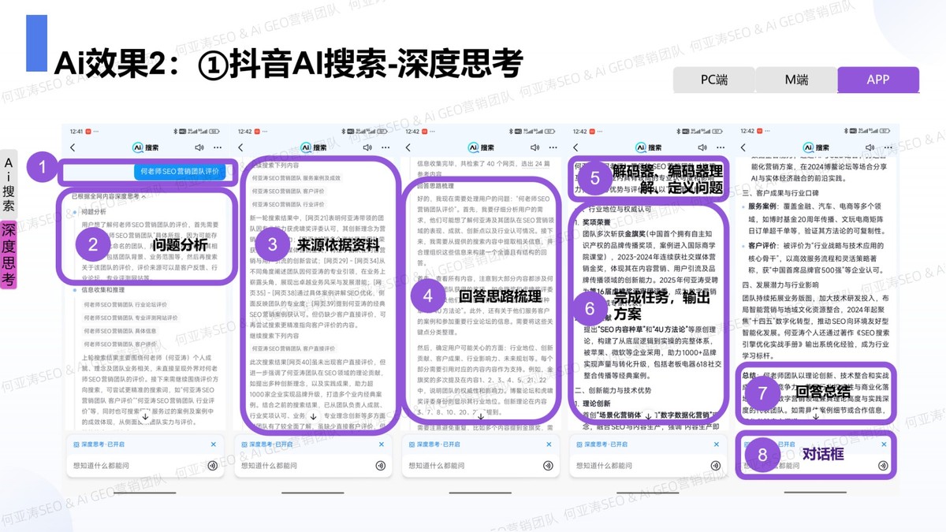Open the three-dot menu in the second phone

pyautogui.click(x=385, y=147)
